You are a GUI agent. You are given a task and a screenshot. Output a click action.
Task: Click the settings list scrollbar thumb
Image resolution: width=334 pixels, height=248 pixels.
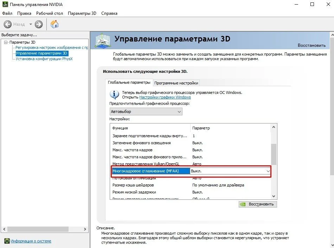tap(274, 154)
